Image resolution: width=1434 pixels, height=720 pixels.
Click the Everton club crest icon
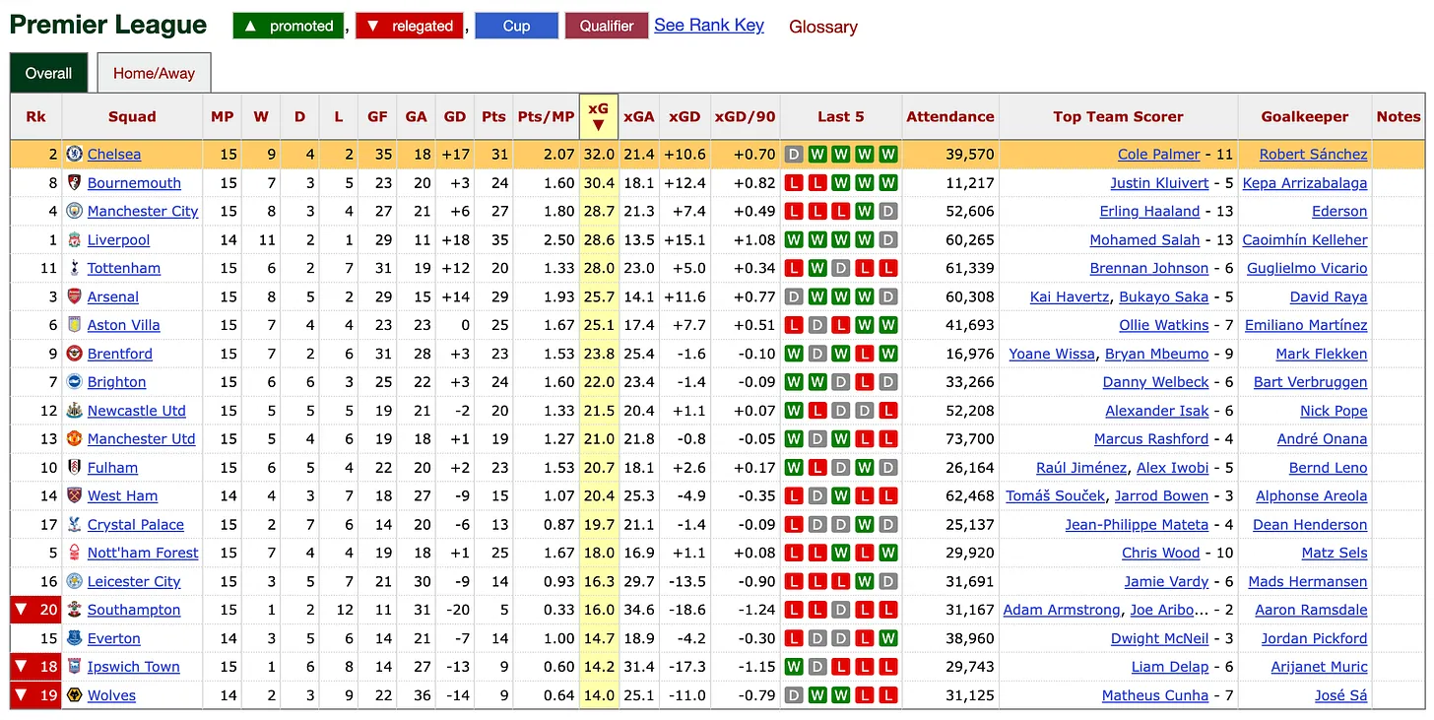click(74, 639)
